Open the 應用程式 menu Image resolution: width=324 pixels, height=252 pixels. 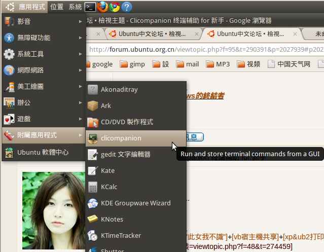click(x=31, y=7)
